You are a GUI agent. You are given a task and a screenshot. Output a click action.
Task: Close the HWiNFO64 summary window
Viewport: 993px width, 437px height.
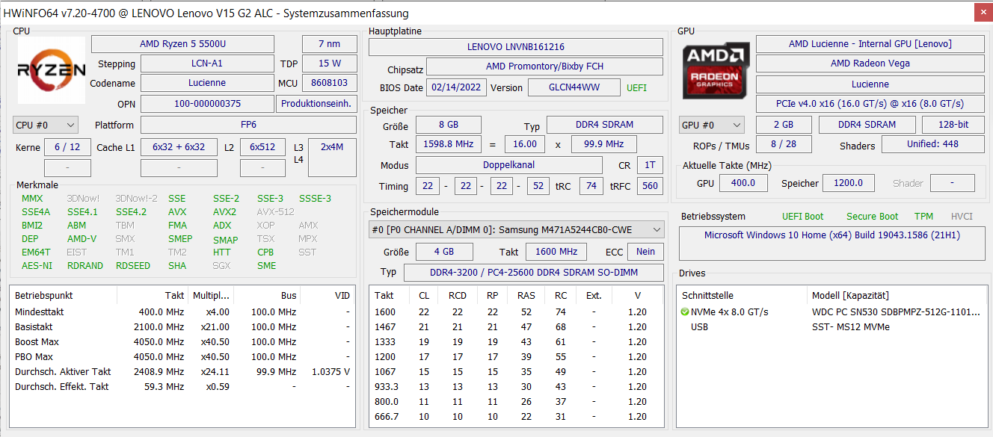pyautogui.click(x=983, y=12)
